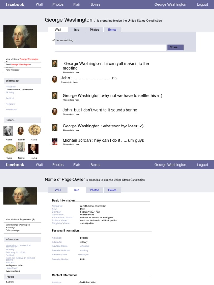Select Photos in the lower navigation bar
214x285 pixels.
[x=58, y=165]
